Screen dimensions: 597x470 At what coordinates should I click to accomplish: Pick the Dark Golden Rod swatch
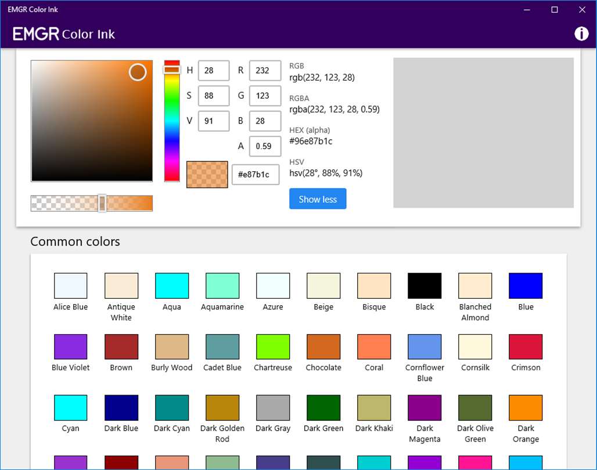coord(222,407)
